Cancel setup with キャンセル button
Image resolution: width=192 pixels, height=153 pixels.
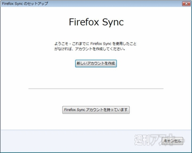click(172, 141)
